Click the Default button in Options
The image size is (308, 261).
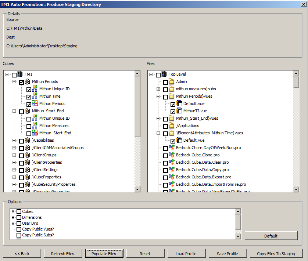click(x=271, y=236)
